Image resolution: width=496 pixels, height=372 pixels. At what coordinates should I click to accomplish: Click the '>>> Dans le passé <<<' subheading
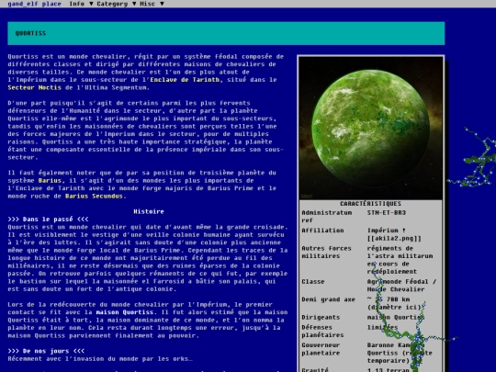pyautogui.click(x=48, y=220)
